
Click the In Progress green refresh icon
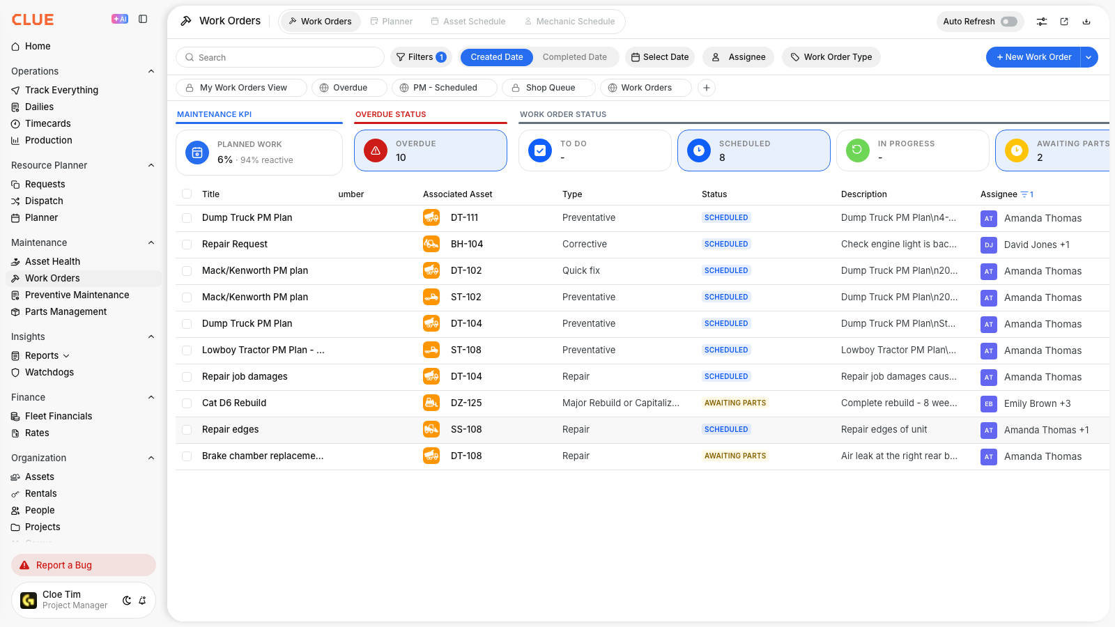point(858,150)
